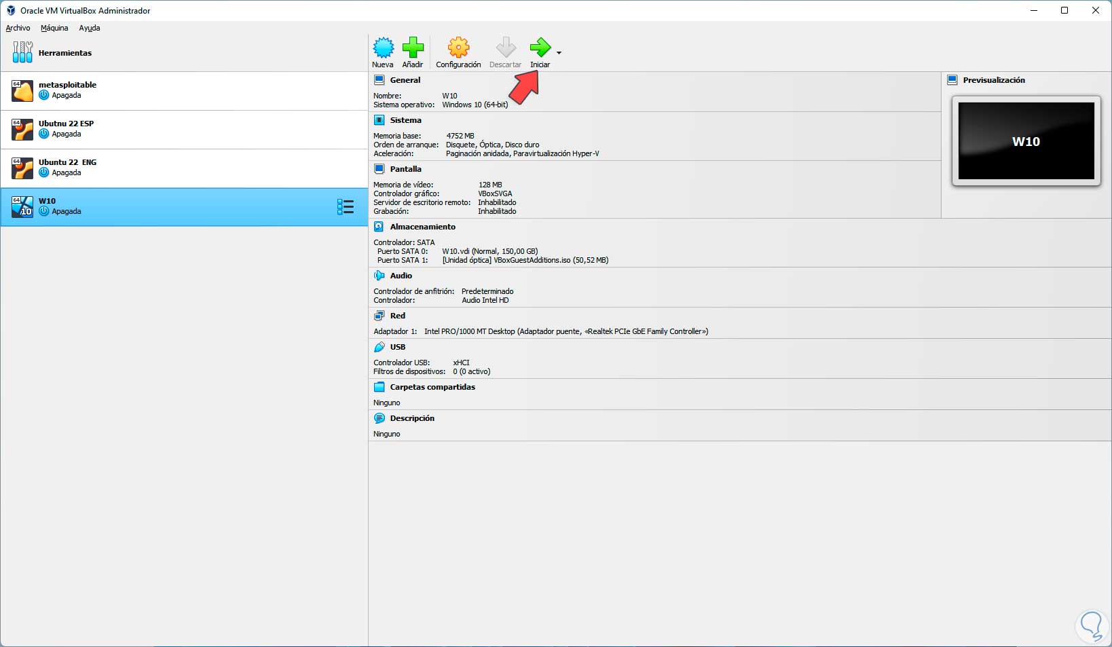The image size is (1112, 647).
Task: Select the Ubuntu 22 ENG machine icon
Action: (x=22, y=168)
